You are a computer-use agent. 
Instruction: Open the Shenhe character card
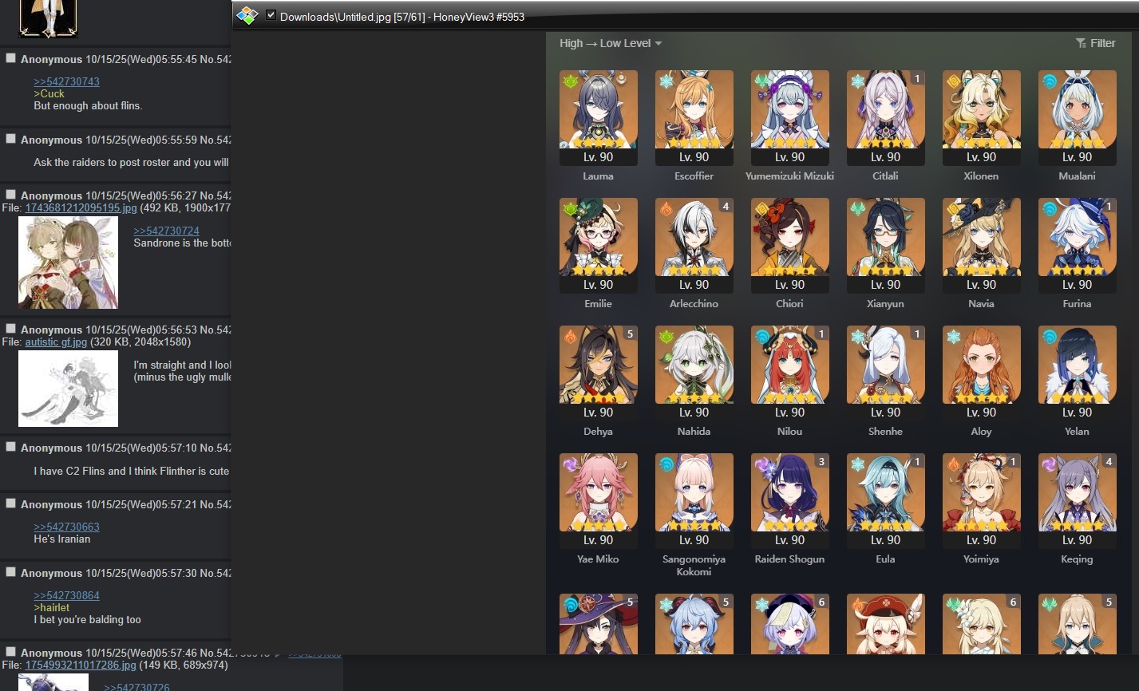coord(886,373)
